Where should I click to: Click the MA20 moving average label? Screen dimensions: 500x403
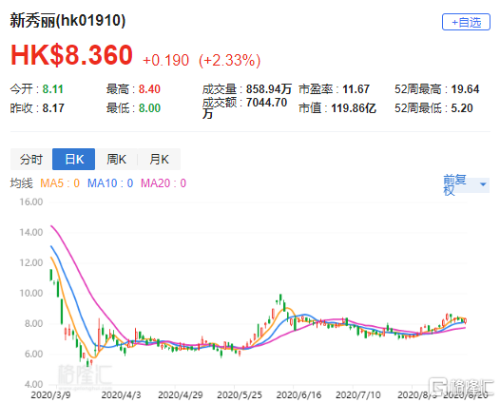pyautogui.click(x=163, y=183)
